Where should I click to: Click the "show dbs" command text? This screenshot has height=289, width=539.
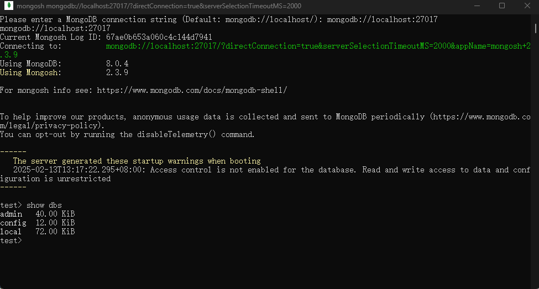tap(44, 206)
